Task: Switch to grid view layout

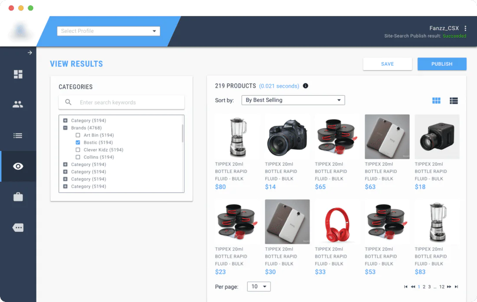Action: point(436,100)
